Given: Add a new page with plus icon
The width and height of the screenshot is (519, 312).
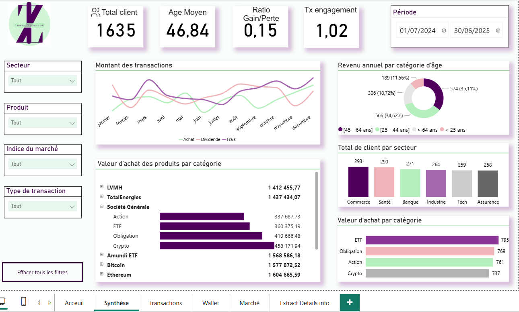Looking at the screenshot, I should tap(350, 302).
